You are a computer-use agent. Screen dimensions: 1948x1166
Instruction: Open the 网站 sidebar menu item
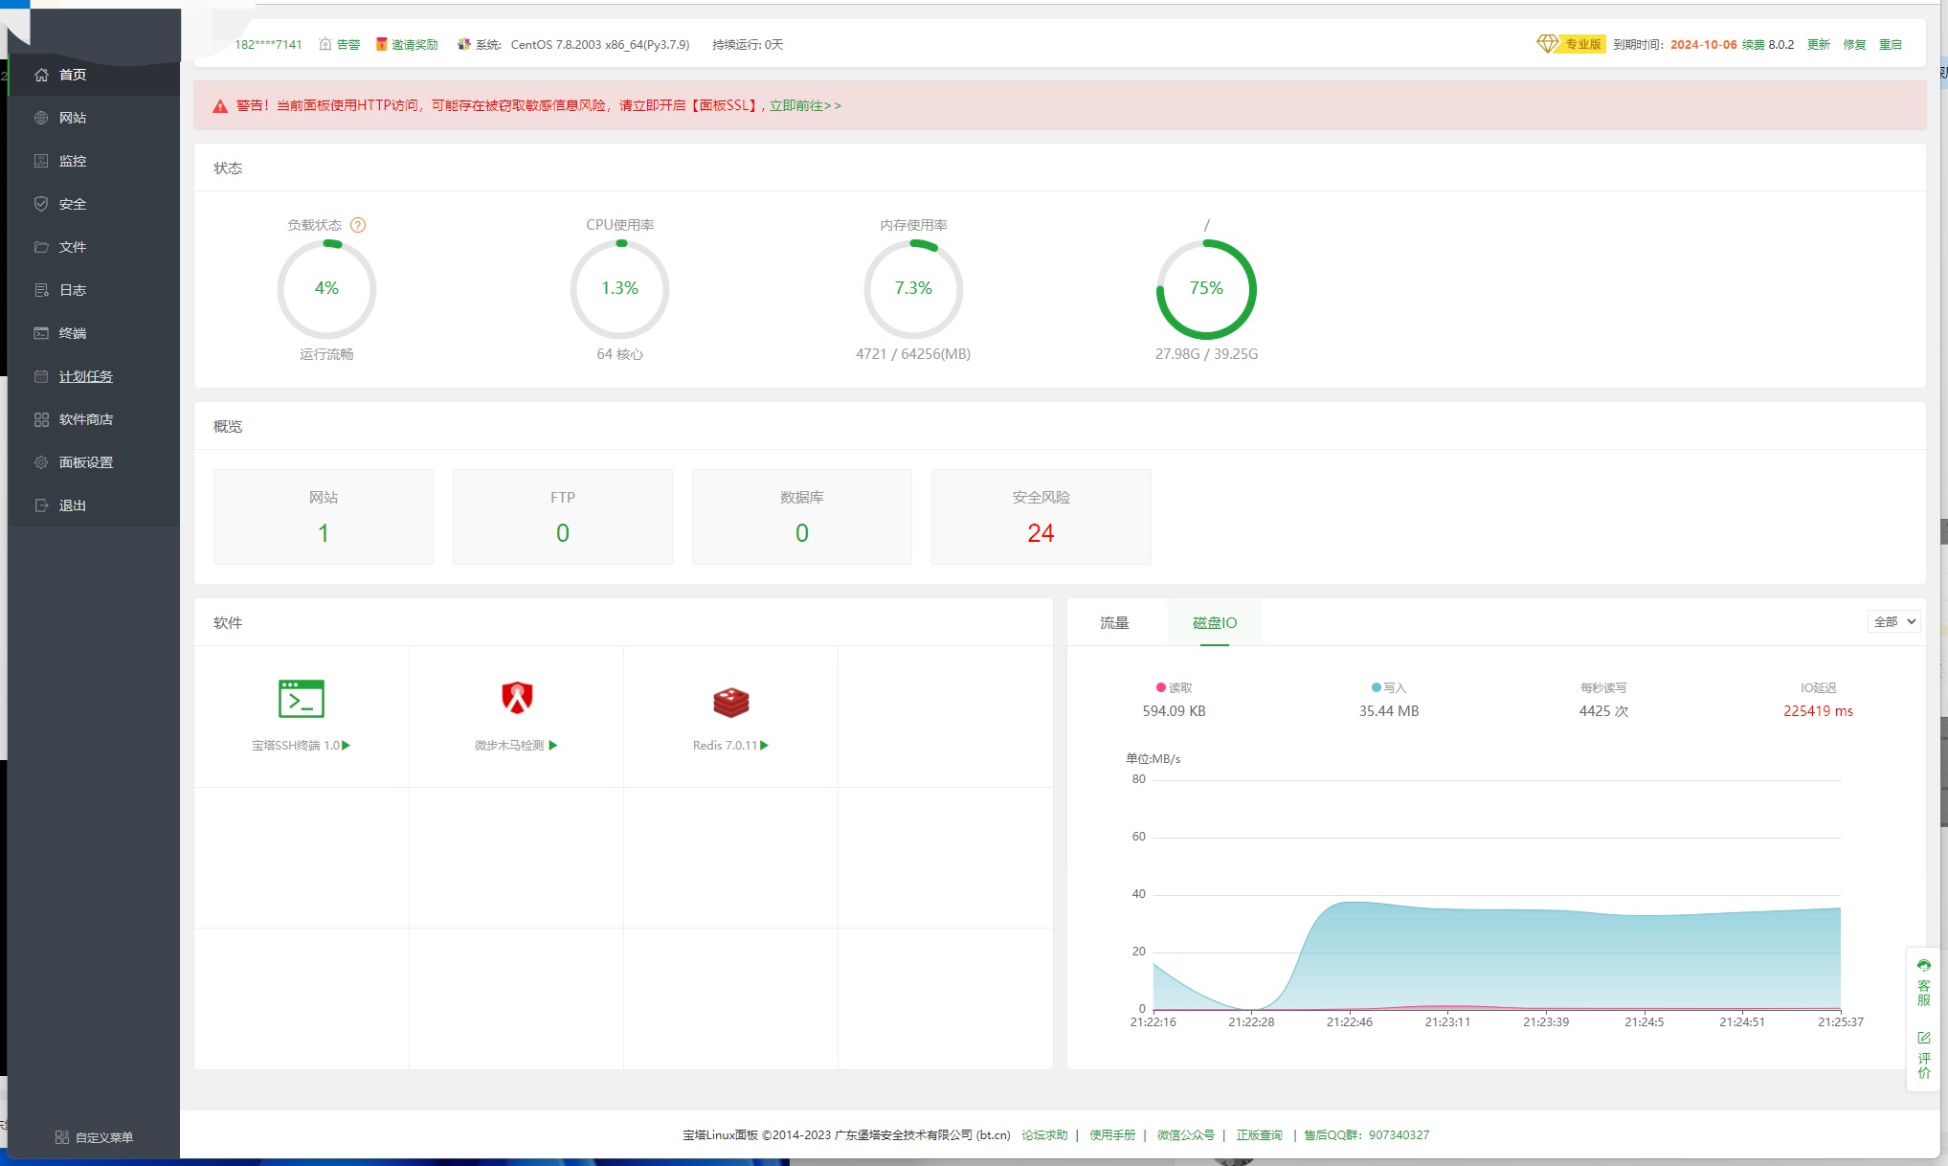[x=94, y=118]
